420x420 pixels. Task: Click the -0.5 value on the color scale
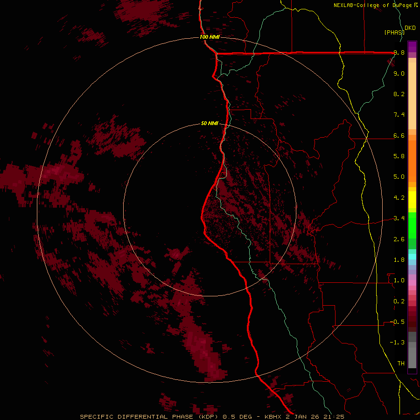pyautogui.click(x=397, y=322)
